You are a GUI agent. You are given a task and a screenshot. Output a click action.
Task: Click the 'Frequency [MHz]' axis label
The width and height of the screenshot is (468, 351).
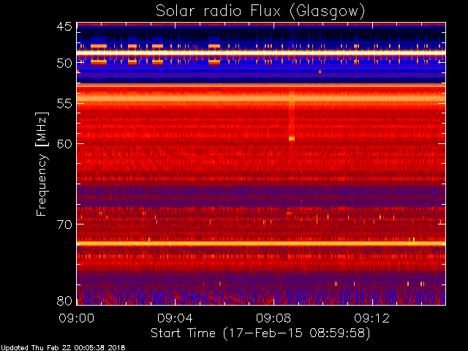pos(42,164)
